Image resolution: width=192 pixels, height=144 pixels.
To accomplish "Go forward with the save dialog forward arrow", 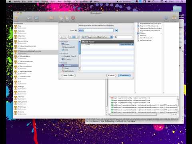I will click(65, 37).
